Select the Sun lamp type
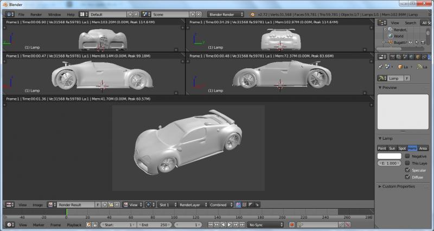The width and height of the screenshot is (434, 231). tap(392, 148)
